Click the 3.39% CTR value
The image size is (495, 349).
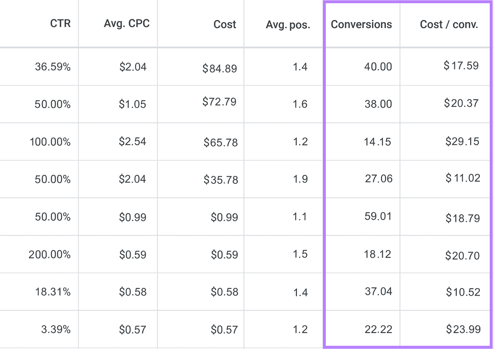pos(56,329)
